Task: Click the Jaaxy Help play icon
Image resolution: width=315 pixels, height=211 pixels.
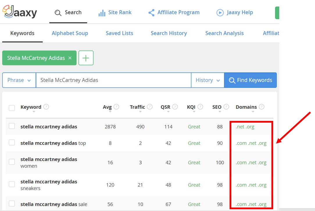Action: pyautogui.click(x=220, y=13)
